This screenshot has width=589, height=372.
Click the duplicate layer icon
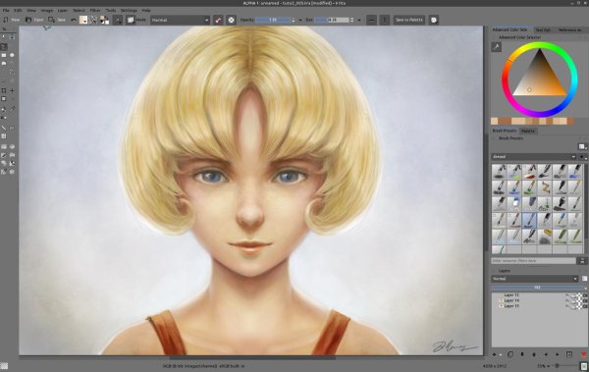510,354
